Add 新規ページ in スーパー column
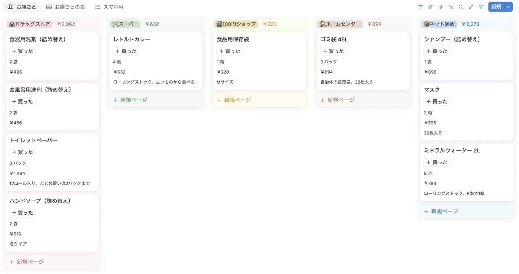The image size is (519, 274). [156, 100]
